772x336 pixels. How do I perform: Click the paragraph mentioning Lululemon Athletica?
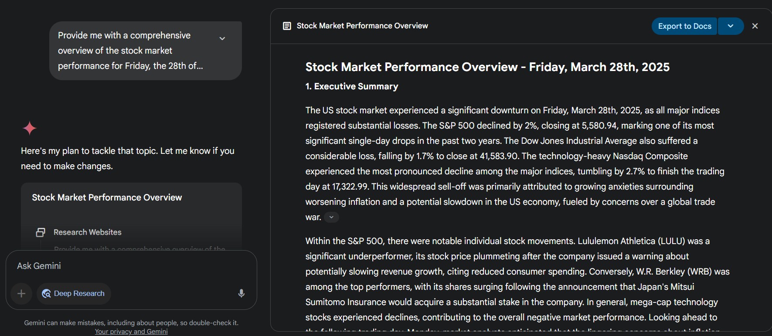tap(517, 279)
